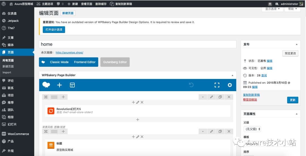Click 新建页面 button beside heading
The image size is (306, 156).
[x=68, y=13]
